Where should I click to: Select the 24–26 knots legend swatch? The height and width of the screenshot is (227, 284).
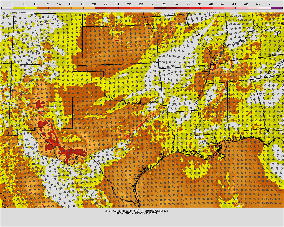click(125, 8)
